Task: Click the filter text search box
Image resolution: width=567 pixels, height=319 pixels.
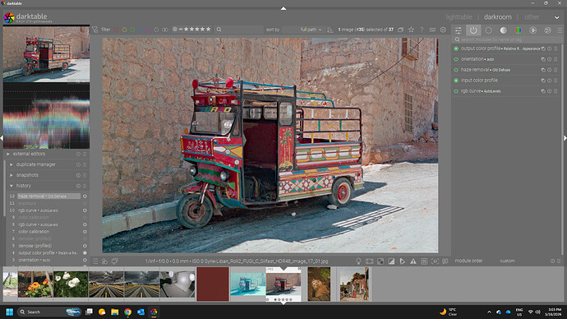Action: [x=239, y=30]
